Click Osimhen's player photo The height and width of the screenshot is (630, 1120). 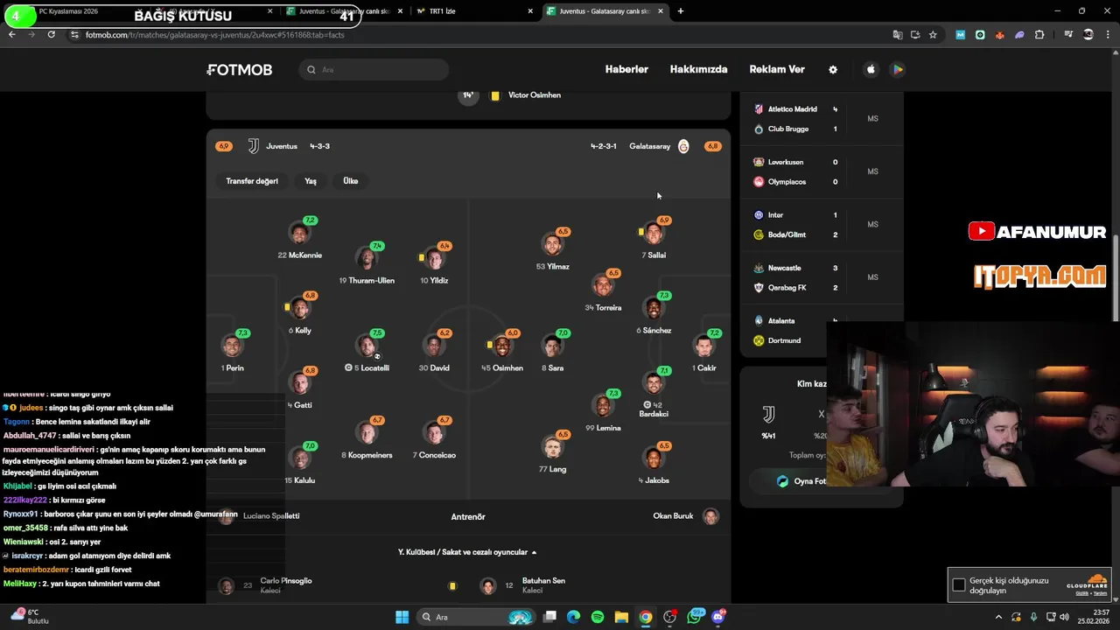click(x=502, y=346)
